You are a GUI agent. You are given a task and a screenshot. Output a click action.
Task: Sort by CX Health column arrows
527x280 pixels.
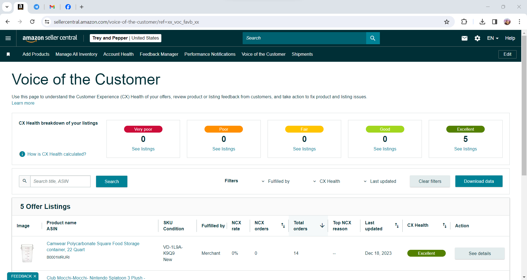click(444, 226)
